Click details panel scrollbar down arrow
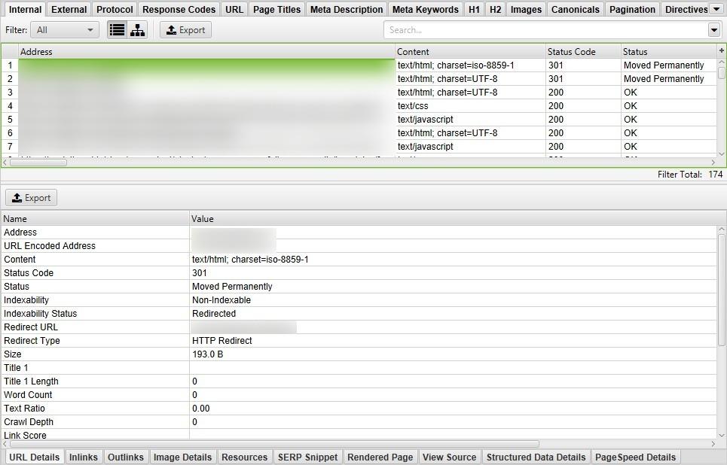The width and height of the screenshot is (727, 465). [x=722, y=436]
